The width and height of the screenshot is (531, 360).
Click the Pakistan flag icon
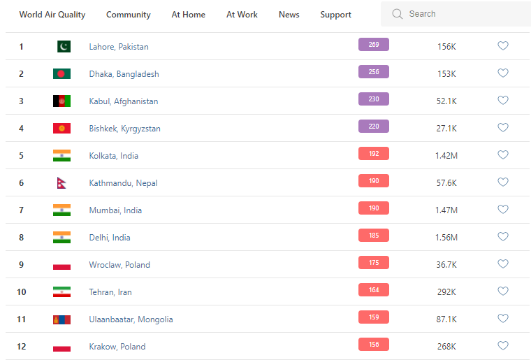click(64, 47)
